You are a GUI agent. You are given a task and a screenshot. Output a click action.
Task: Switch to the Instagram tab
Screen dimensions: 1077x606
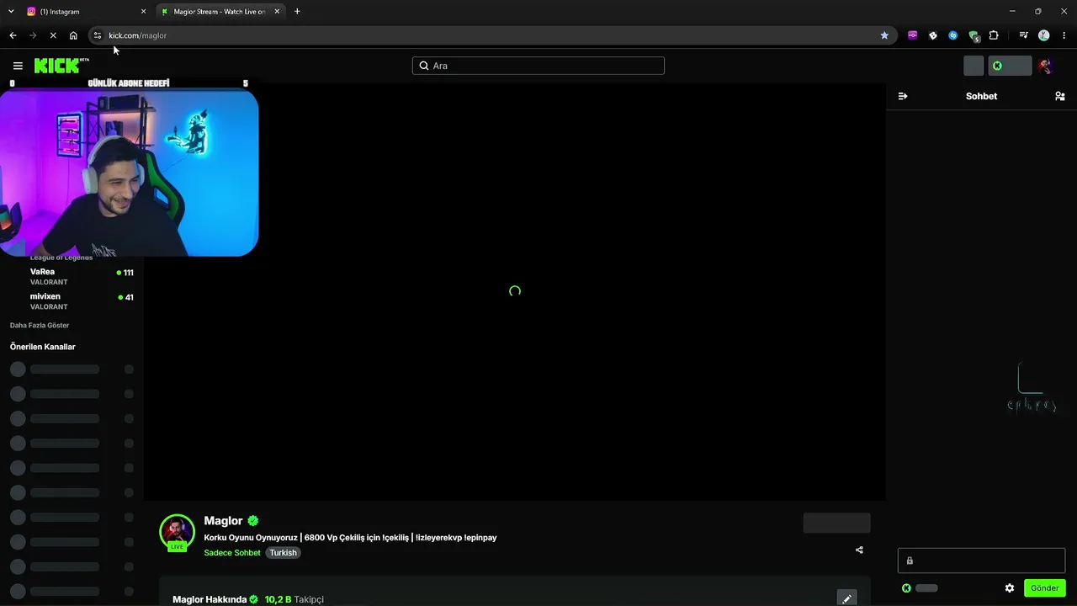click(x=84, y=12)
